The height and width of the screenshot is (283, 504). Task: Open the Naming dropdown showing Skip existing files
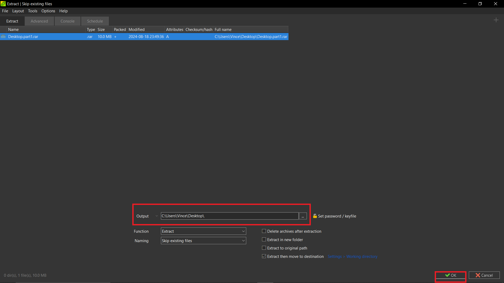[203, 241]
